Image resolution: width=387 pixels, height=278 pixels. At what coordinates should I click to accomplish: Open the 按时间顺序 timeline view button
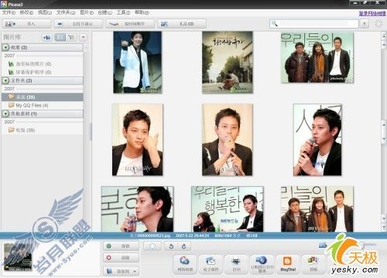pyautogui.click(x=131, y=24)
